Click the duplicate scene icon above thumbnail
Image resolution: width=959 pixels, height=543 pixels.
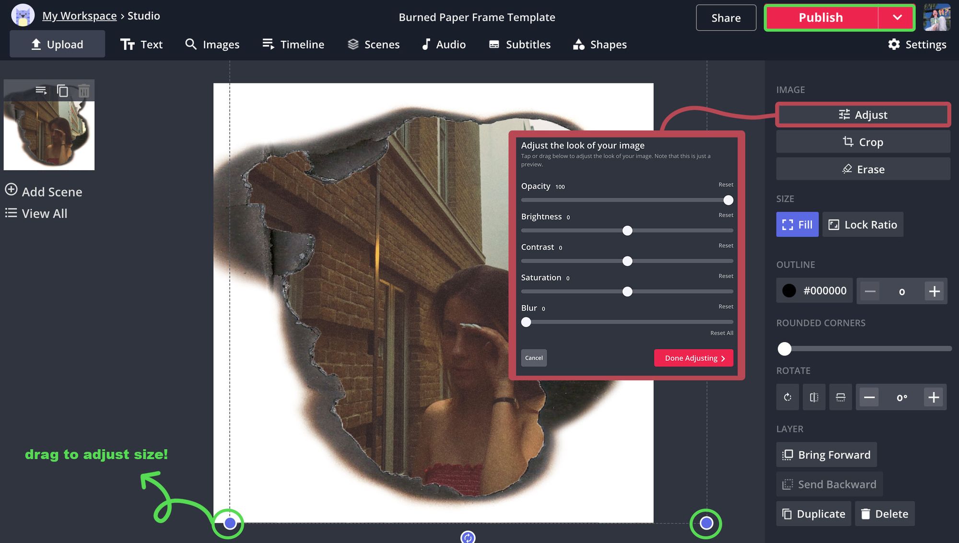[x=62, y=91]
